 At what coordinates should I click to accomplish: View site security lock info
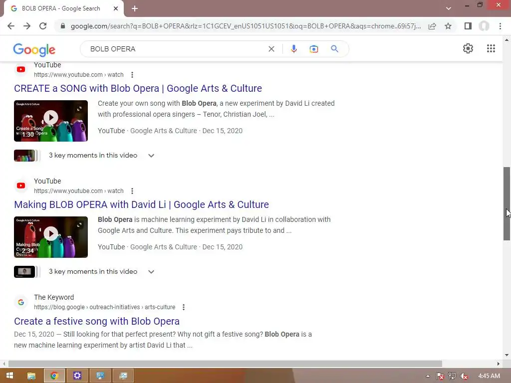[x=63, y=26]
